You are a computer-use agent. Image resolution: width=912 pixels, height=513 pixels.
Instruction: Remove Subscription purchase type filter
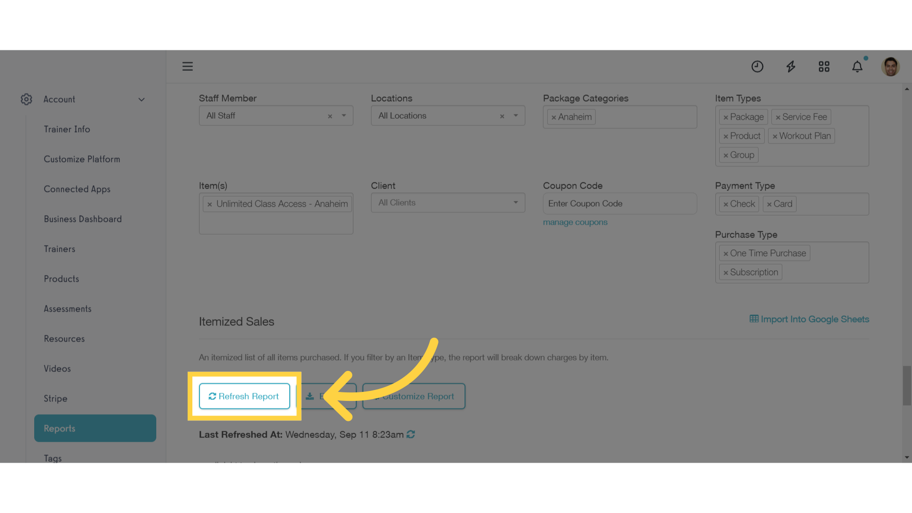tap(726, 272)
